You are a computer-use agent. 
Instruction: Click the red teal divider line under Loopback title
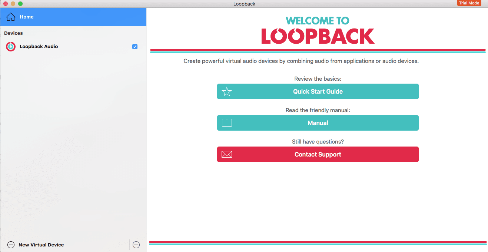point(318,49)
